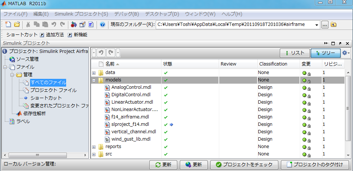Collapse the 管理 folder node
This screenshot has height=171, width=353.
[x=12, y=75]
